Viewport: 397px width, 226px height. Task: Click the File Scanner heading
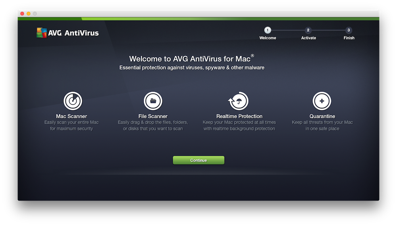153,116
